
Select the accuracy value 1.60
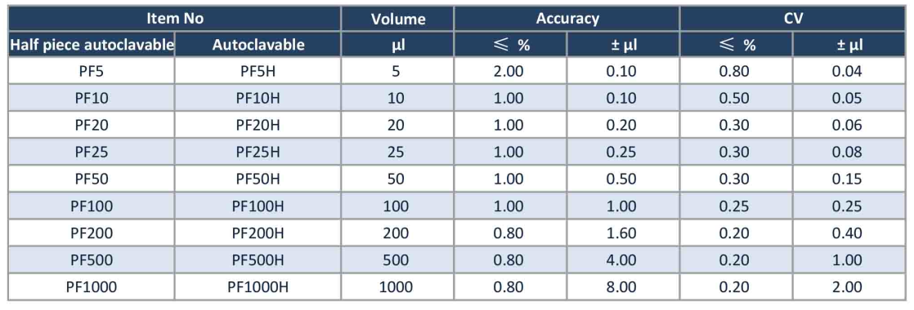point(623,232)
